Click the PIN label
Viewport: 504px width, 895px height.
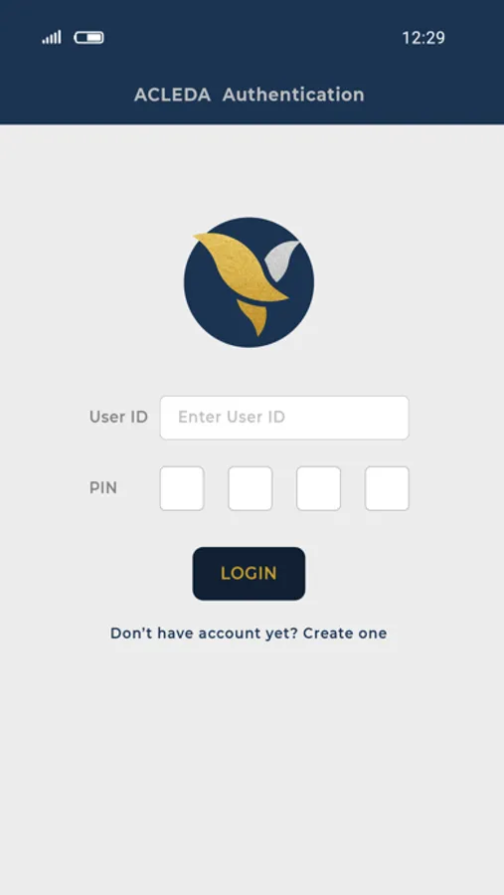pyautogui.click(x=103, y=488)
